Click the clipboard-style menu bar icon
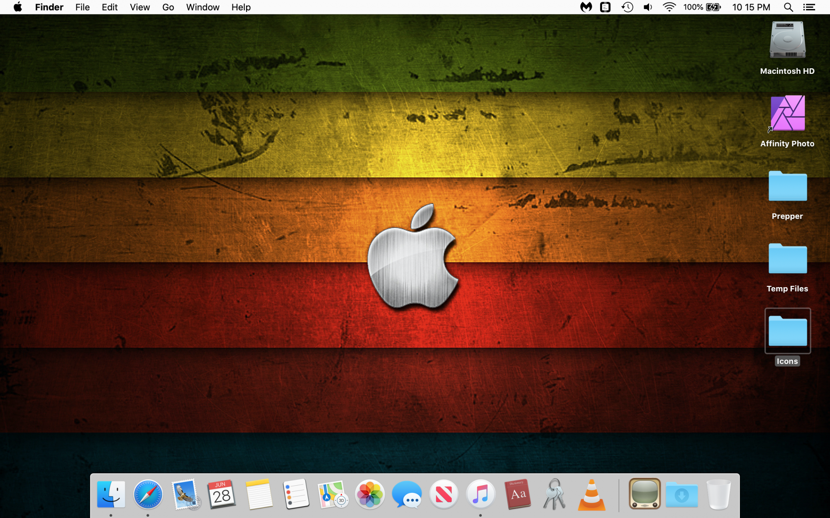This screenshot has width=830, height=518. pyautogui.click(x=605, y=7)
